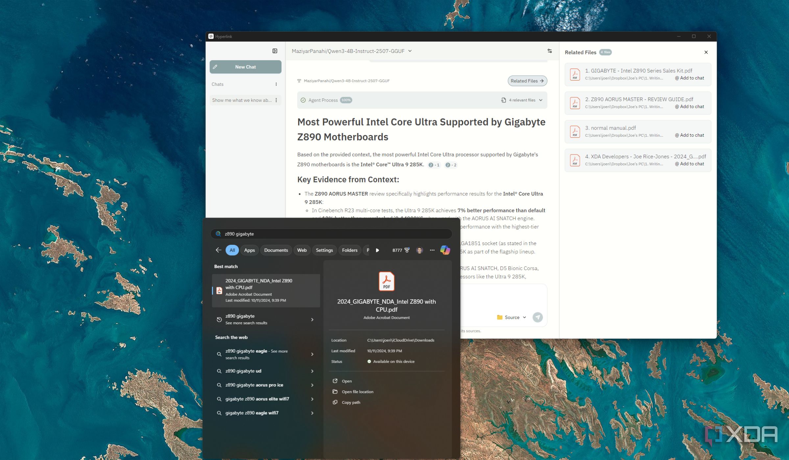Add Z890 AORUS MASTER review guide to chat
Viewport: 789px width, 460px height.
689,106
